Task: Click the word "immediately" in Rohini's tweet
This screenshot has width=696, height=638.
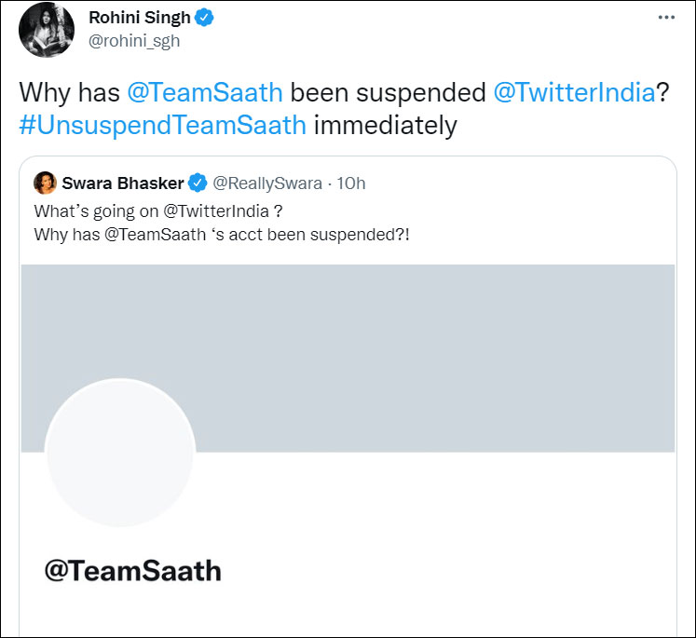Action: pos(385,125)
